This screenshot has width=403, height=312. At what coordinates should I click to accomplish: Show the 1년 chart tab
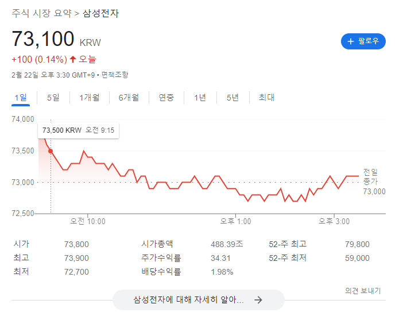pyautogui.click(x=200, y=98)
